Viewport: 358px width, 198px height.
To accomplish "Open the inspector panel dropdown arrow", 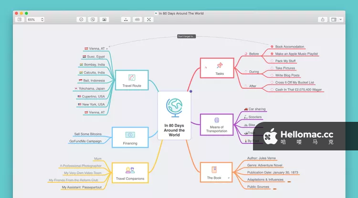I will (x=341, y=20).
